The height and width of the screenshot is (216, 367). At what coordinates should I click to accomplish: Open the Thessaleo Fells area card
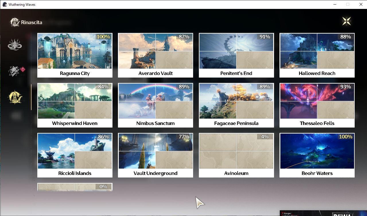click(x=317, y=105)
